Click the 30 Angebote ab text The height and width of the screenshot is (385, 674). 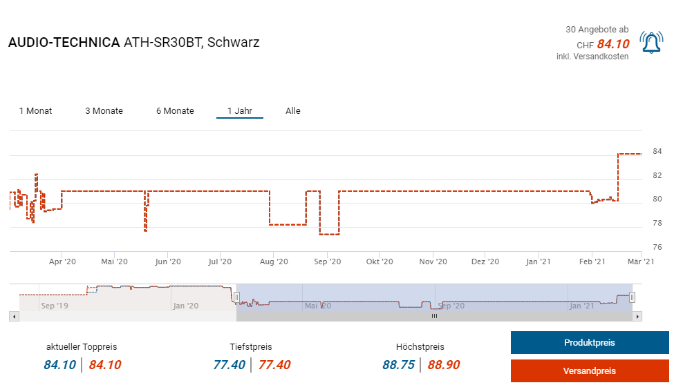pos(597,30)
